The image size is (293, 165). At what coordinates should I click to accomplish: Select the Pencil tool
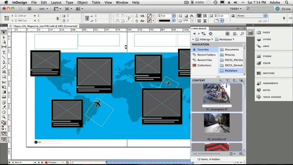pyautogui.click(x=4, y=67)
